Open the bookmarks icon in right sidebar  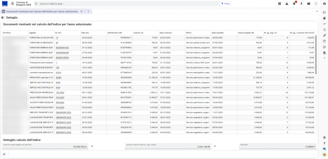pyautogui.click(x=324, y=18)
